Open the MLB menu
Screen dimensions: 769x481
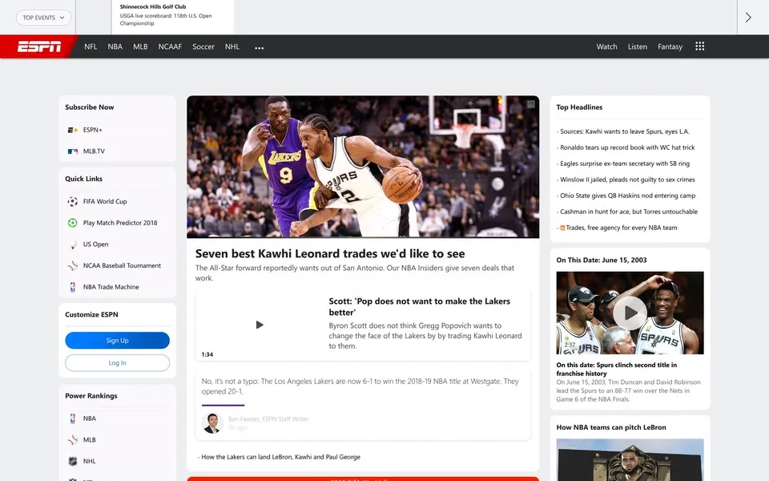coord(140,46)
